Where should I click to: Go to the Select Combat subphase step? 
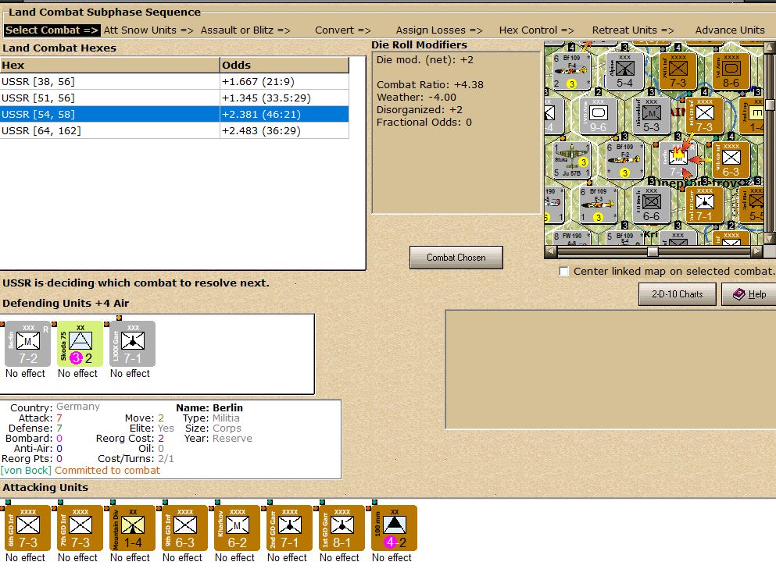[x=52, y=30]
